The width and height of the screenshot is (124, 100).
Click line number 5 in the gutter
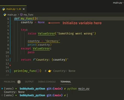[8, 34]
